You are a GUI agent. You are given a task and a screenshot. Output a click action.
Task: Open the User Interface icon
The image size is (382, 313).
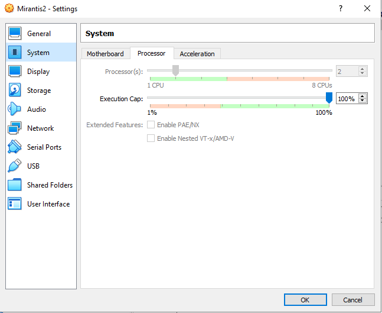click(15, 204)
